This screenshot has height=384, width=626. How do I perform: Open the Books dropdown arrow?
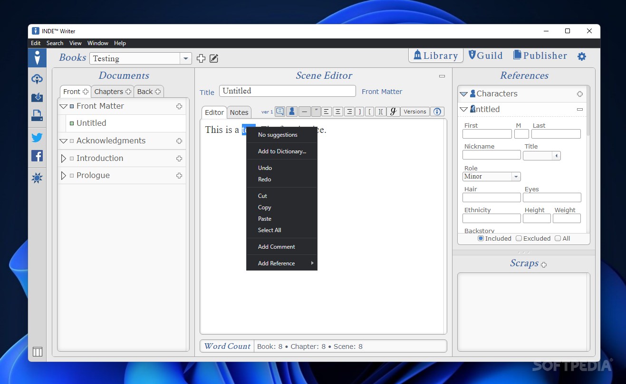186,58
